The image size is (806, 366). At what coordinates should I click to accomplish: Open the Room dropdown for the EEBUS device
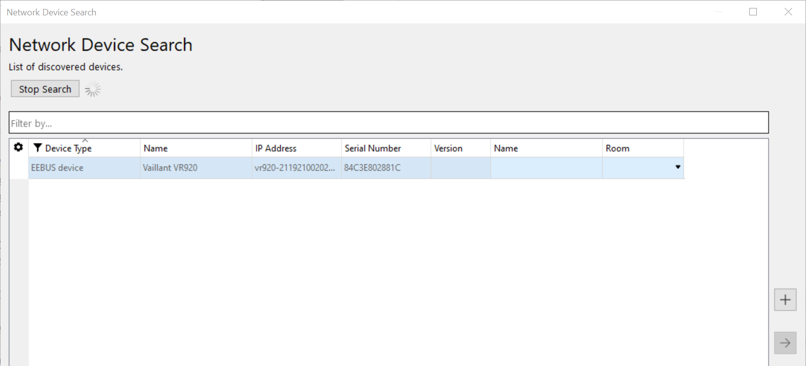[678, 167]
